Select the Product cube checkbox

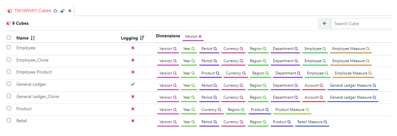coord(9,108)
